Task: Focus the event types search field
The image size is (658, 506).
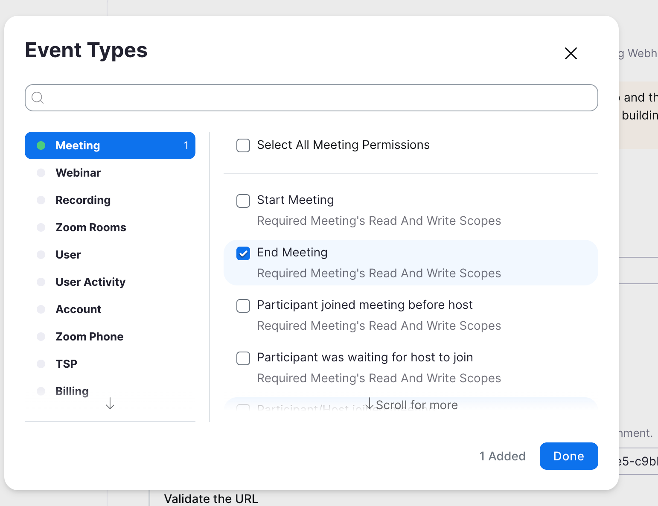Action: point(311,98)
